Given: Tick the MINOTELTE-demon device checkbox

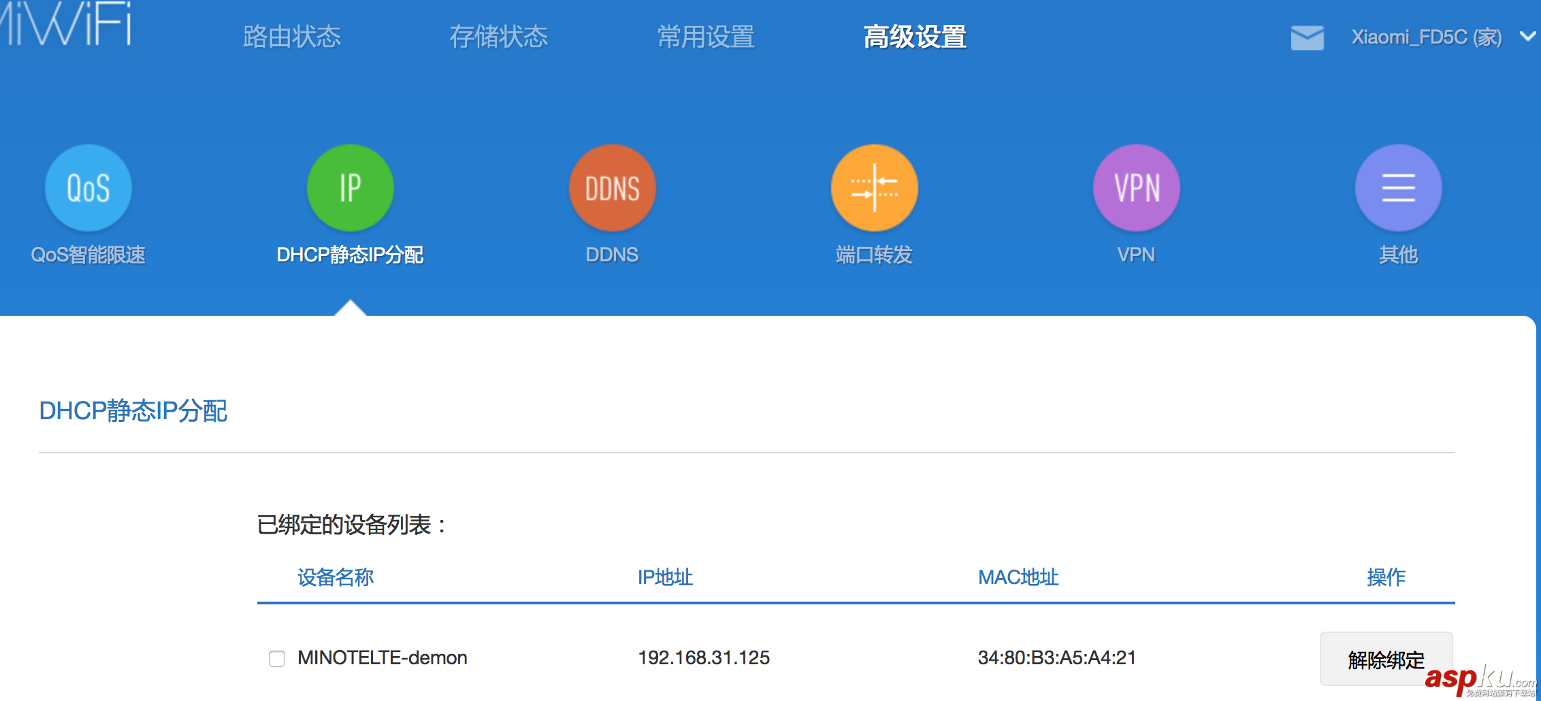Looking at the screenshot, I should pos(277,658).
